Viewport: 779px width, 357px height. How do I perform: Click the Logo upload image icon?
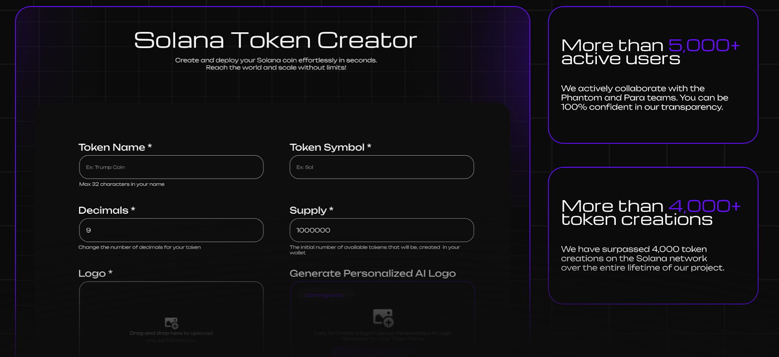pos(171,323)
